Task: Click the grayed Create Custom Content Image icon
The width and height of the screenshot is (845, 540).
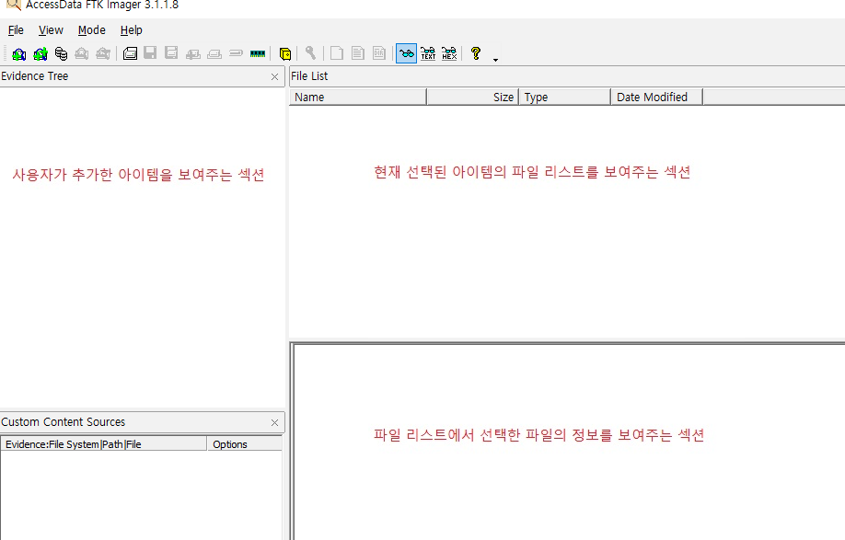Action: point(214,54)
